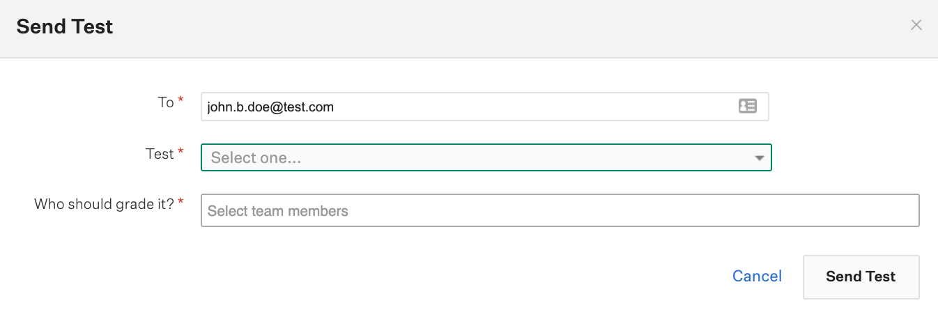Open the contact card picker icon
The height and width of the screenshot is (319, 938).
(747, 107)
